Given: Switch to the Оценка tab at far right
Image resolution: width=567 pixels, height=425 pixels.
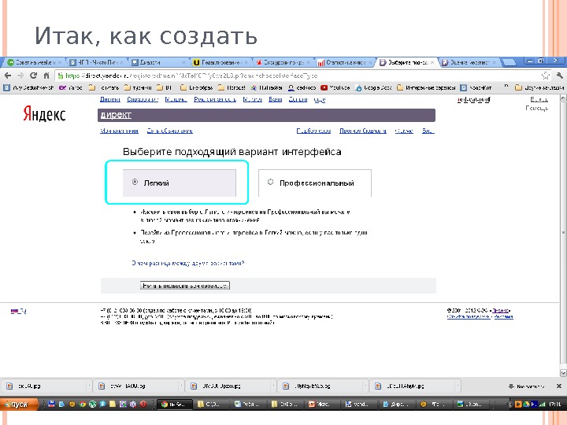Looking at the screenshot, I should pos(469,62).
